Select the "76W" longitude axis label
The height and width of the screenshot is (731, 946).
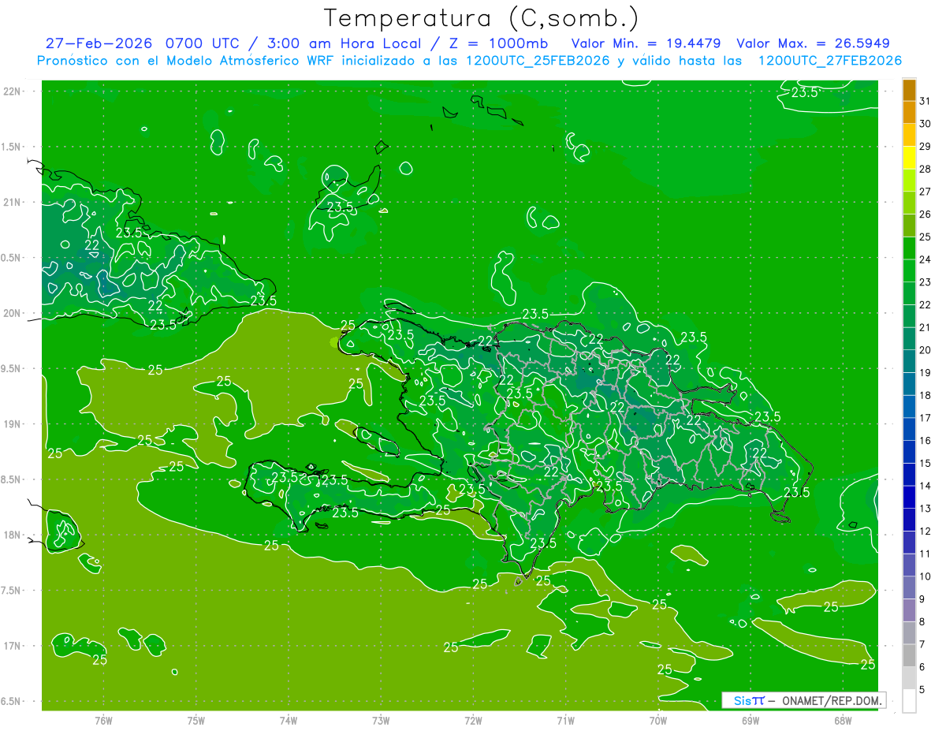coord(103,721)
